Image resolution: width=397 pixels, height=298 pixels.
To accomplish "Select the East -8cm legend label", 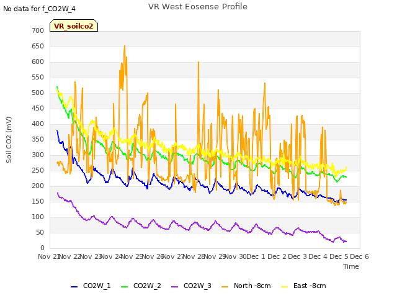I will (310, 286).
